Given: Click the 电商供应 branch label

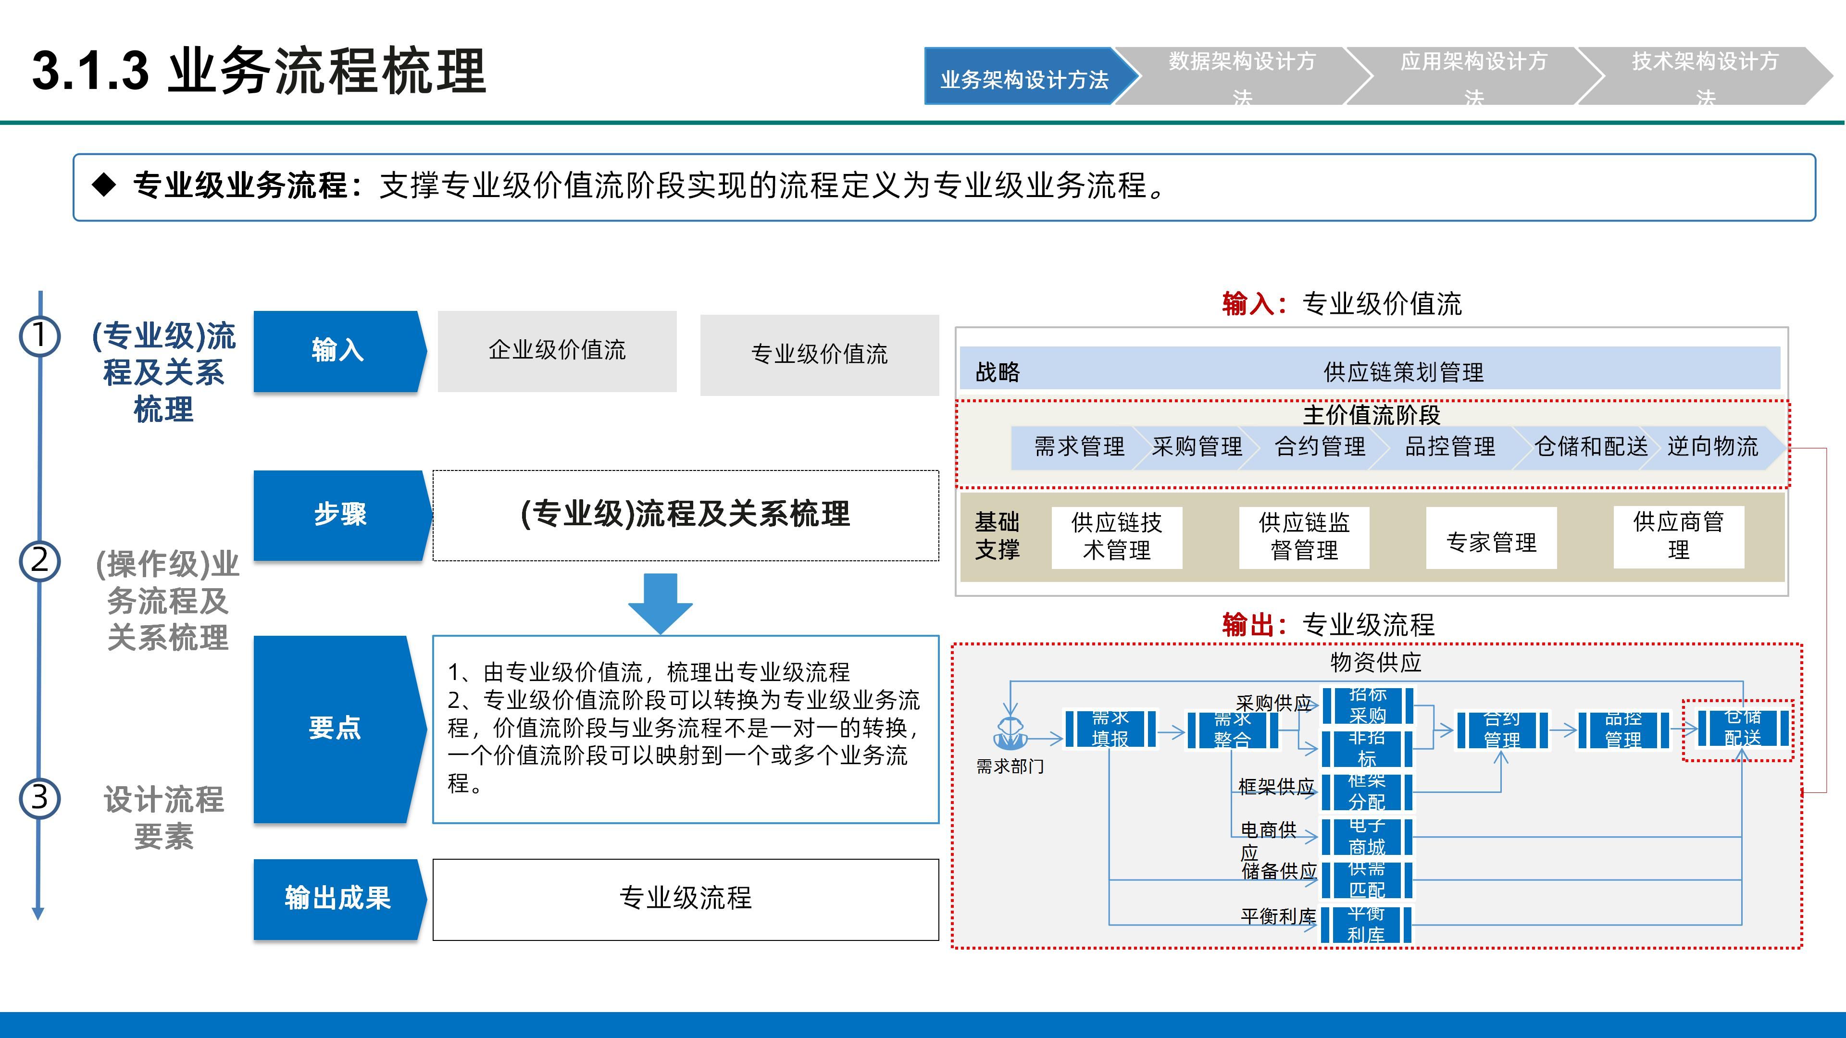Looking at the screenshot, I should tap(1269, 842).
